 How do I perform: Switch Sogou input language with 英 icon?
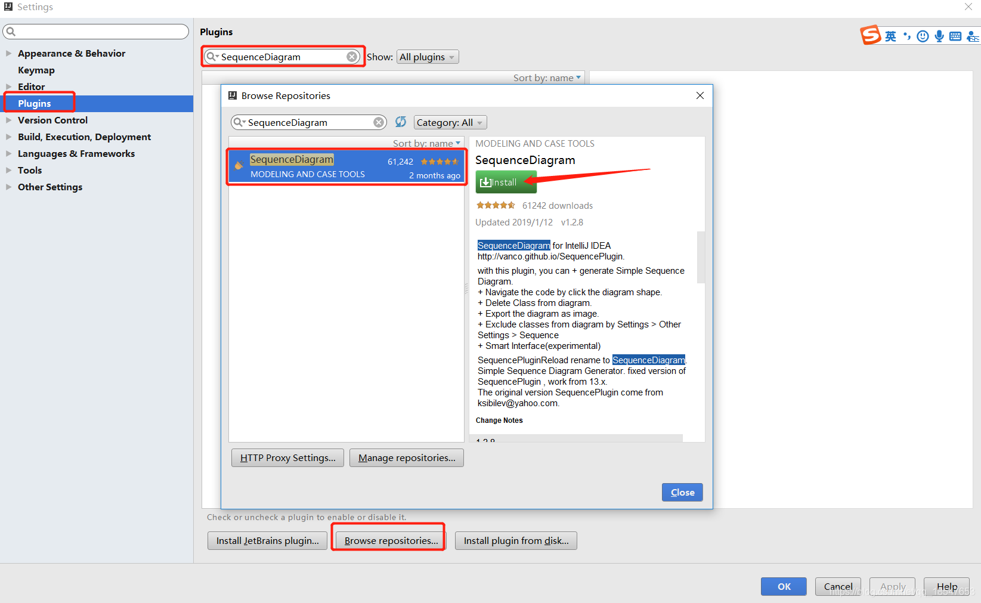coord(890,36)
